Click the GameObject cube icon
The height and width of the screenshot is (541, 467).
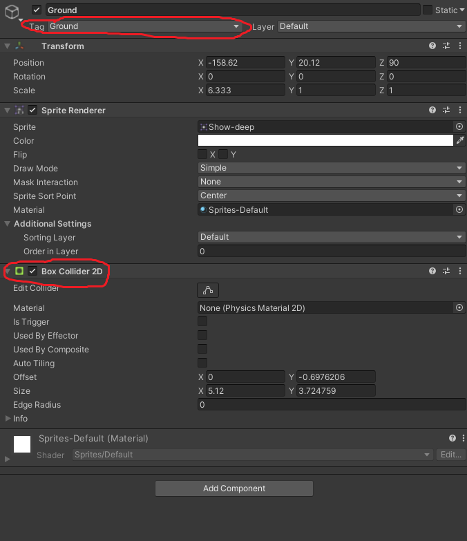point(12,12)
